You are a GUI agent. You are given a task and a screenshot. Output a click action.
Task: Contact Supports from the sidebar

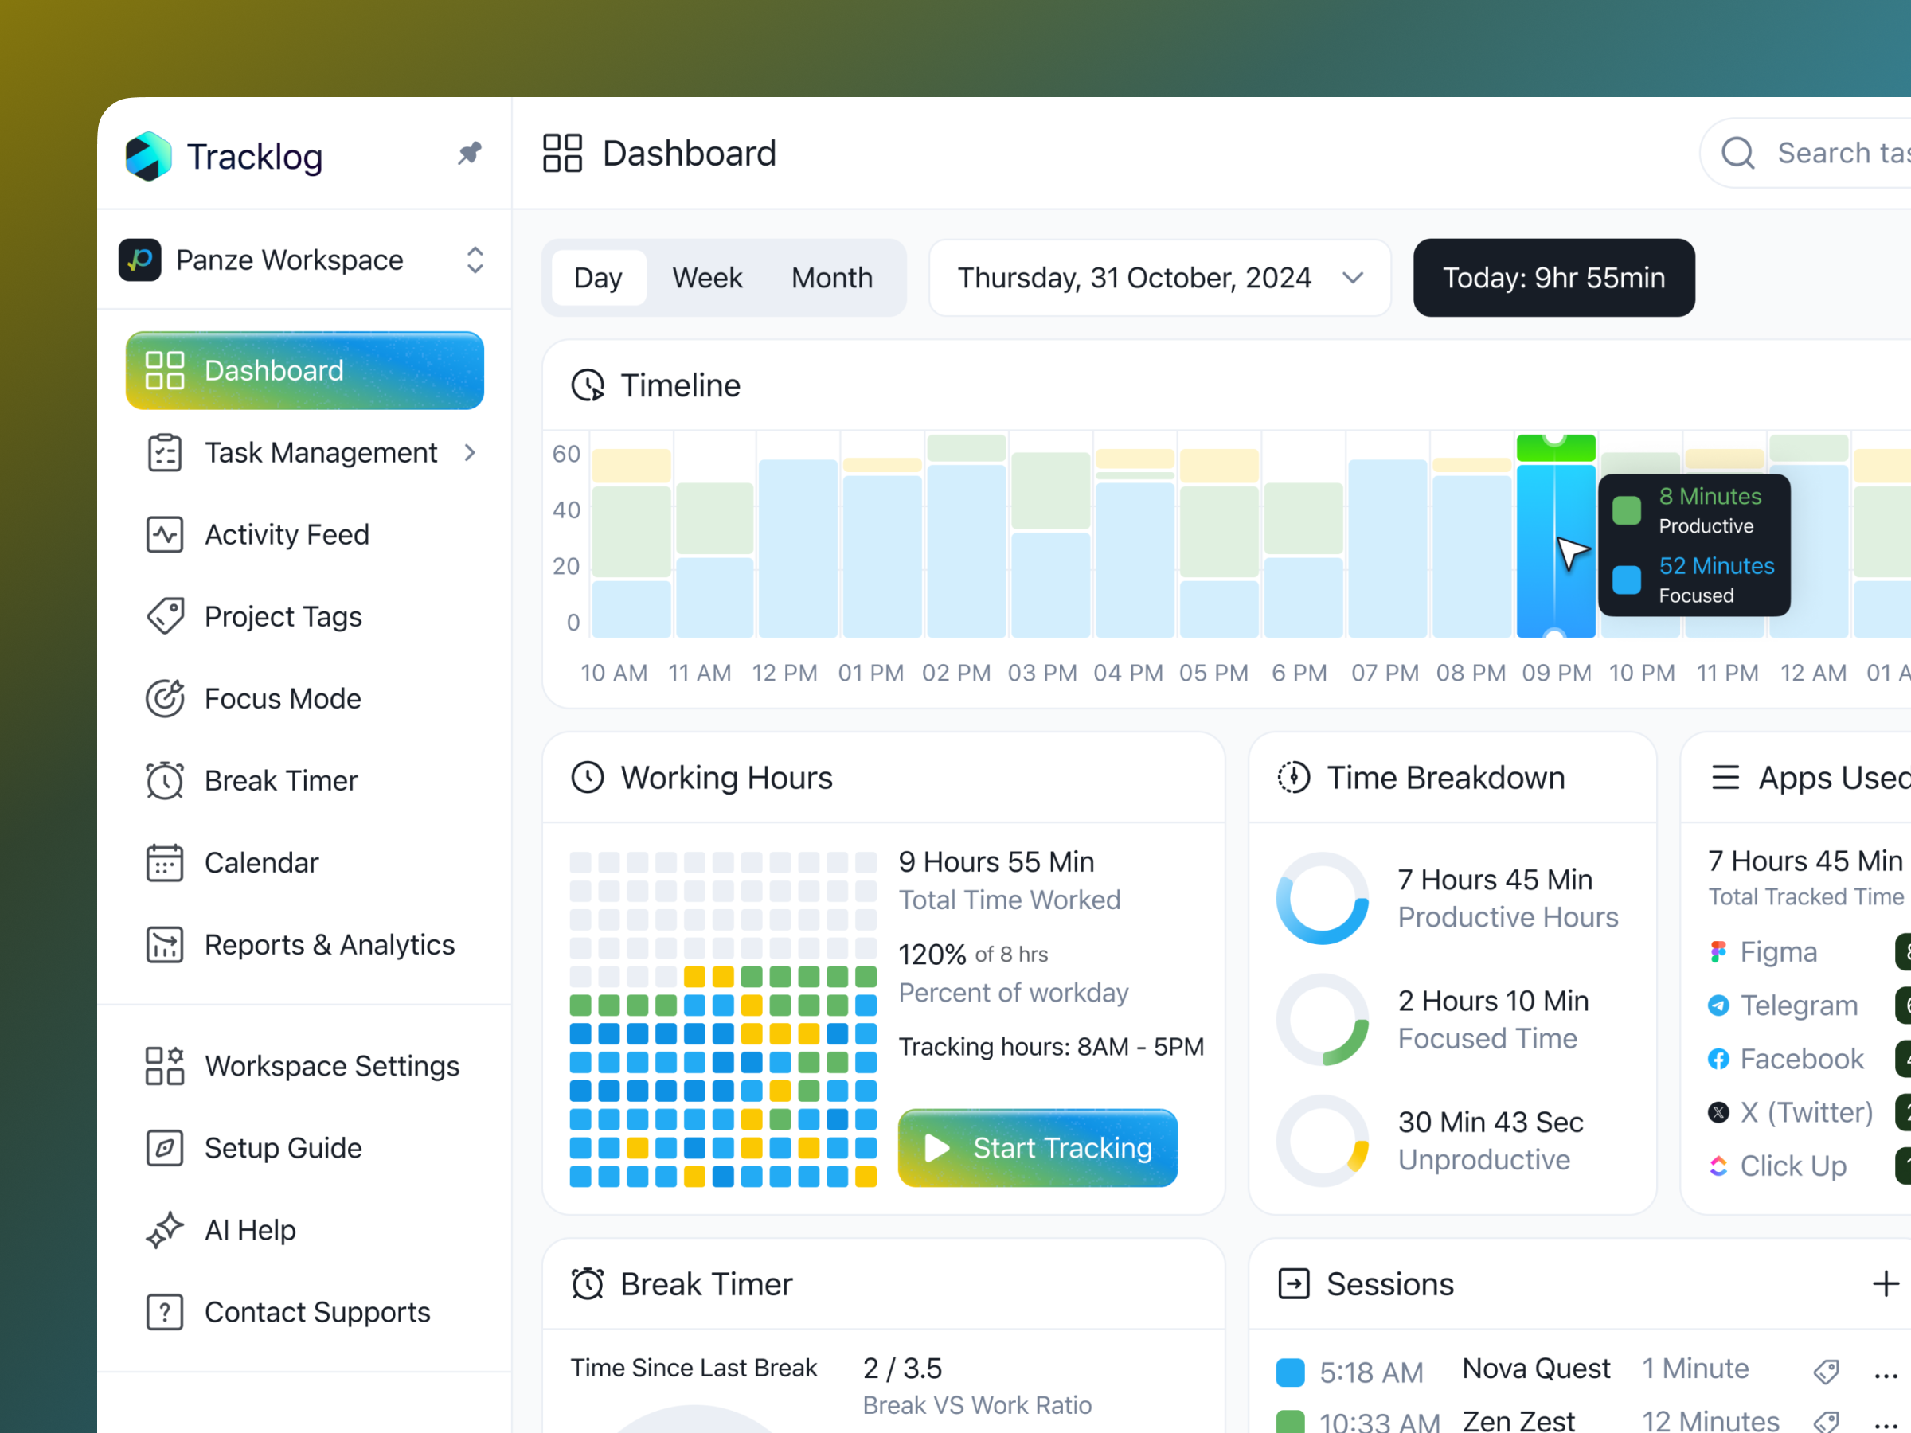point(316,1311)
